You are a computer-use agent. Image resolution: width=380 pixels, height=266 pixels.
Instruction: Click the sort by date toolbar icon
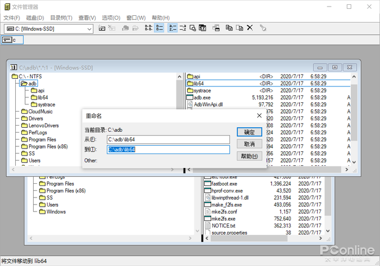pyautogui.click(x=202, y=28)
